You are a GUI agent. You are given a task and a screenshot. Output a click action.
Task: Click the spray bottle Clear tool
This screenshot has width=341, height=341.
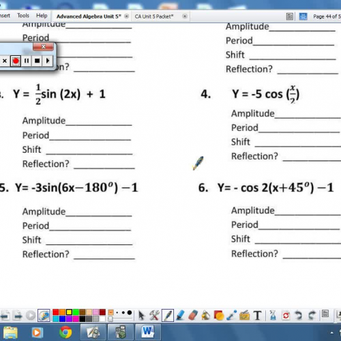[273, 316]
